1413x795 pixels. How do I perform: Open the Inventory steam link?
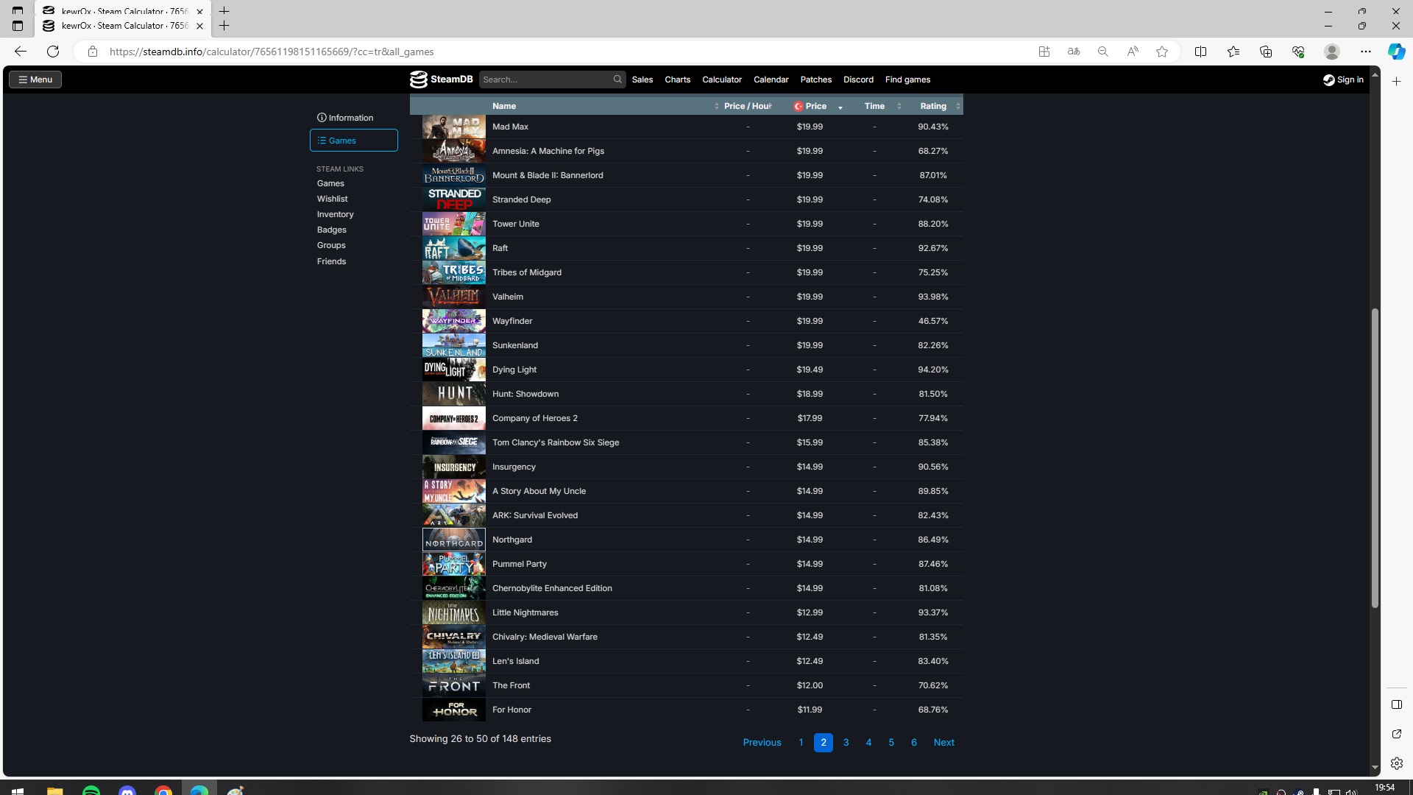click(335, 214)
